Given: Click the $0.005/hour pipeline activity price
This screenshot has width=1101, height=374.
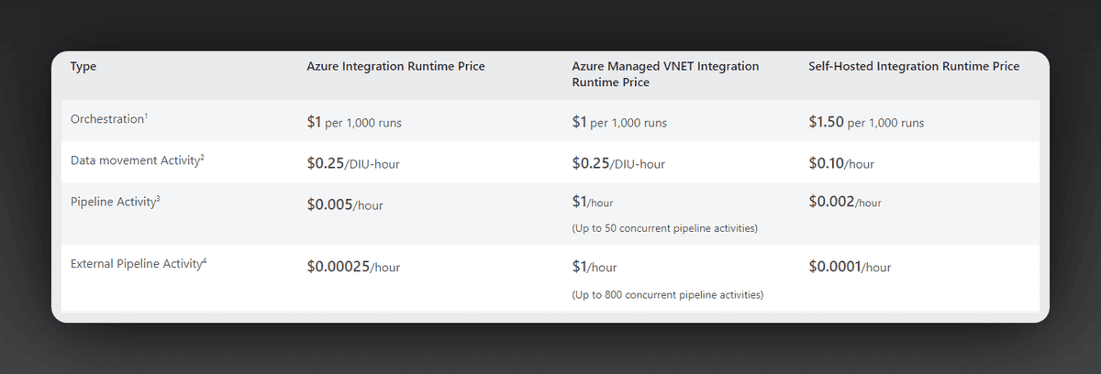Looking at the screenshot, I should click(345, 204).
